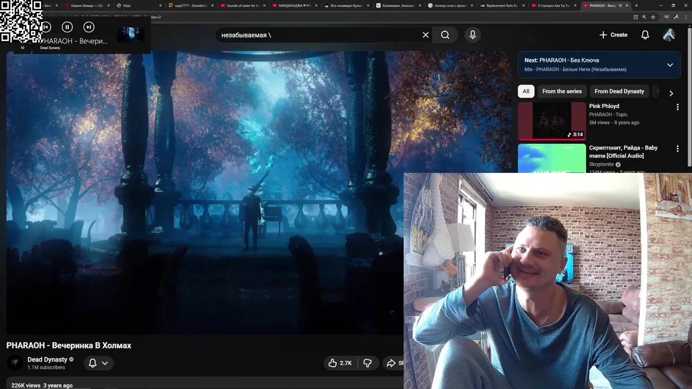The height and width of the screenshot is (389, 692).
Task: Skip to next track in media overlay
Action: [89, 26]
